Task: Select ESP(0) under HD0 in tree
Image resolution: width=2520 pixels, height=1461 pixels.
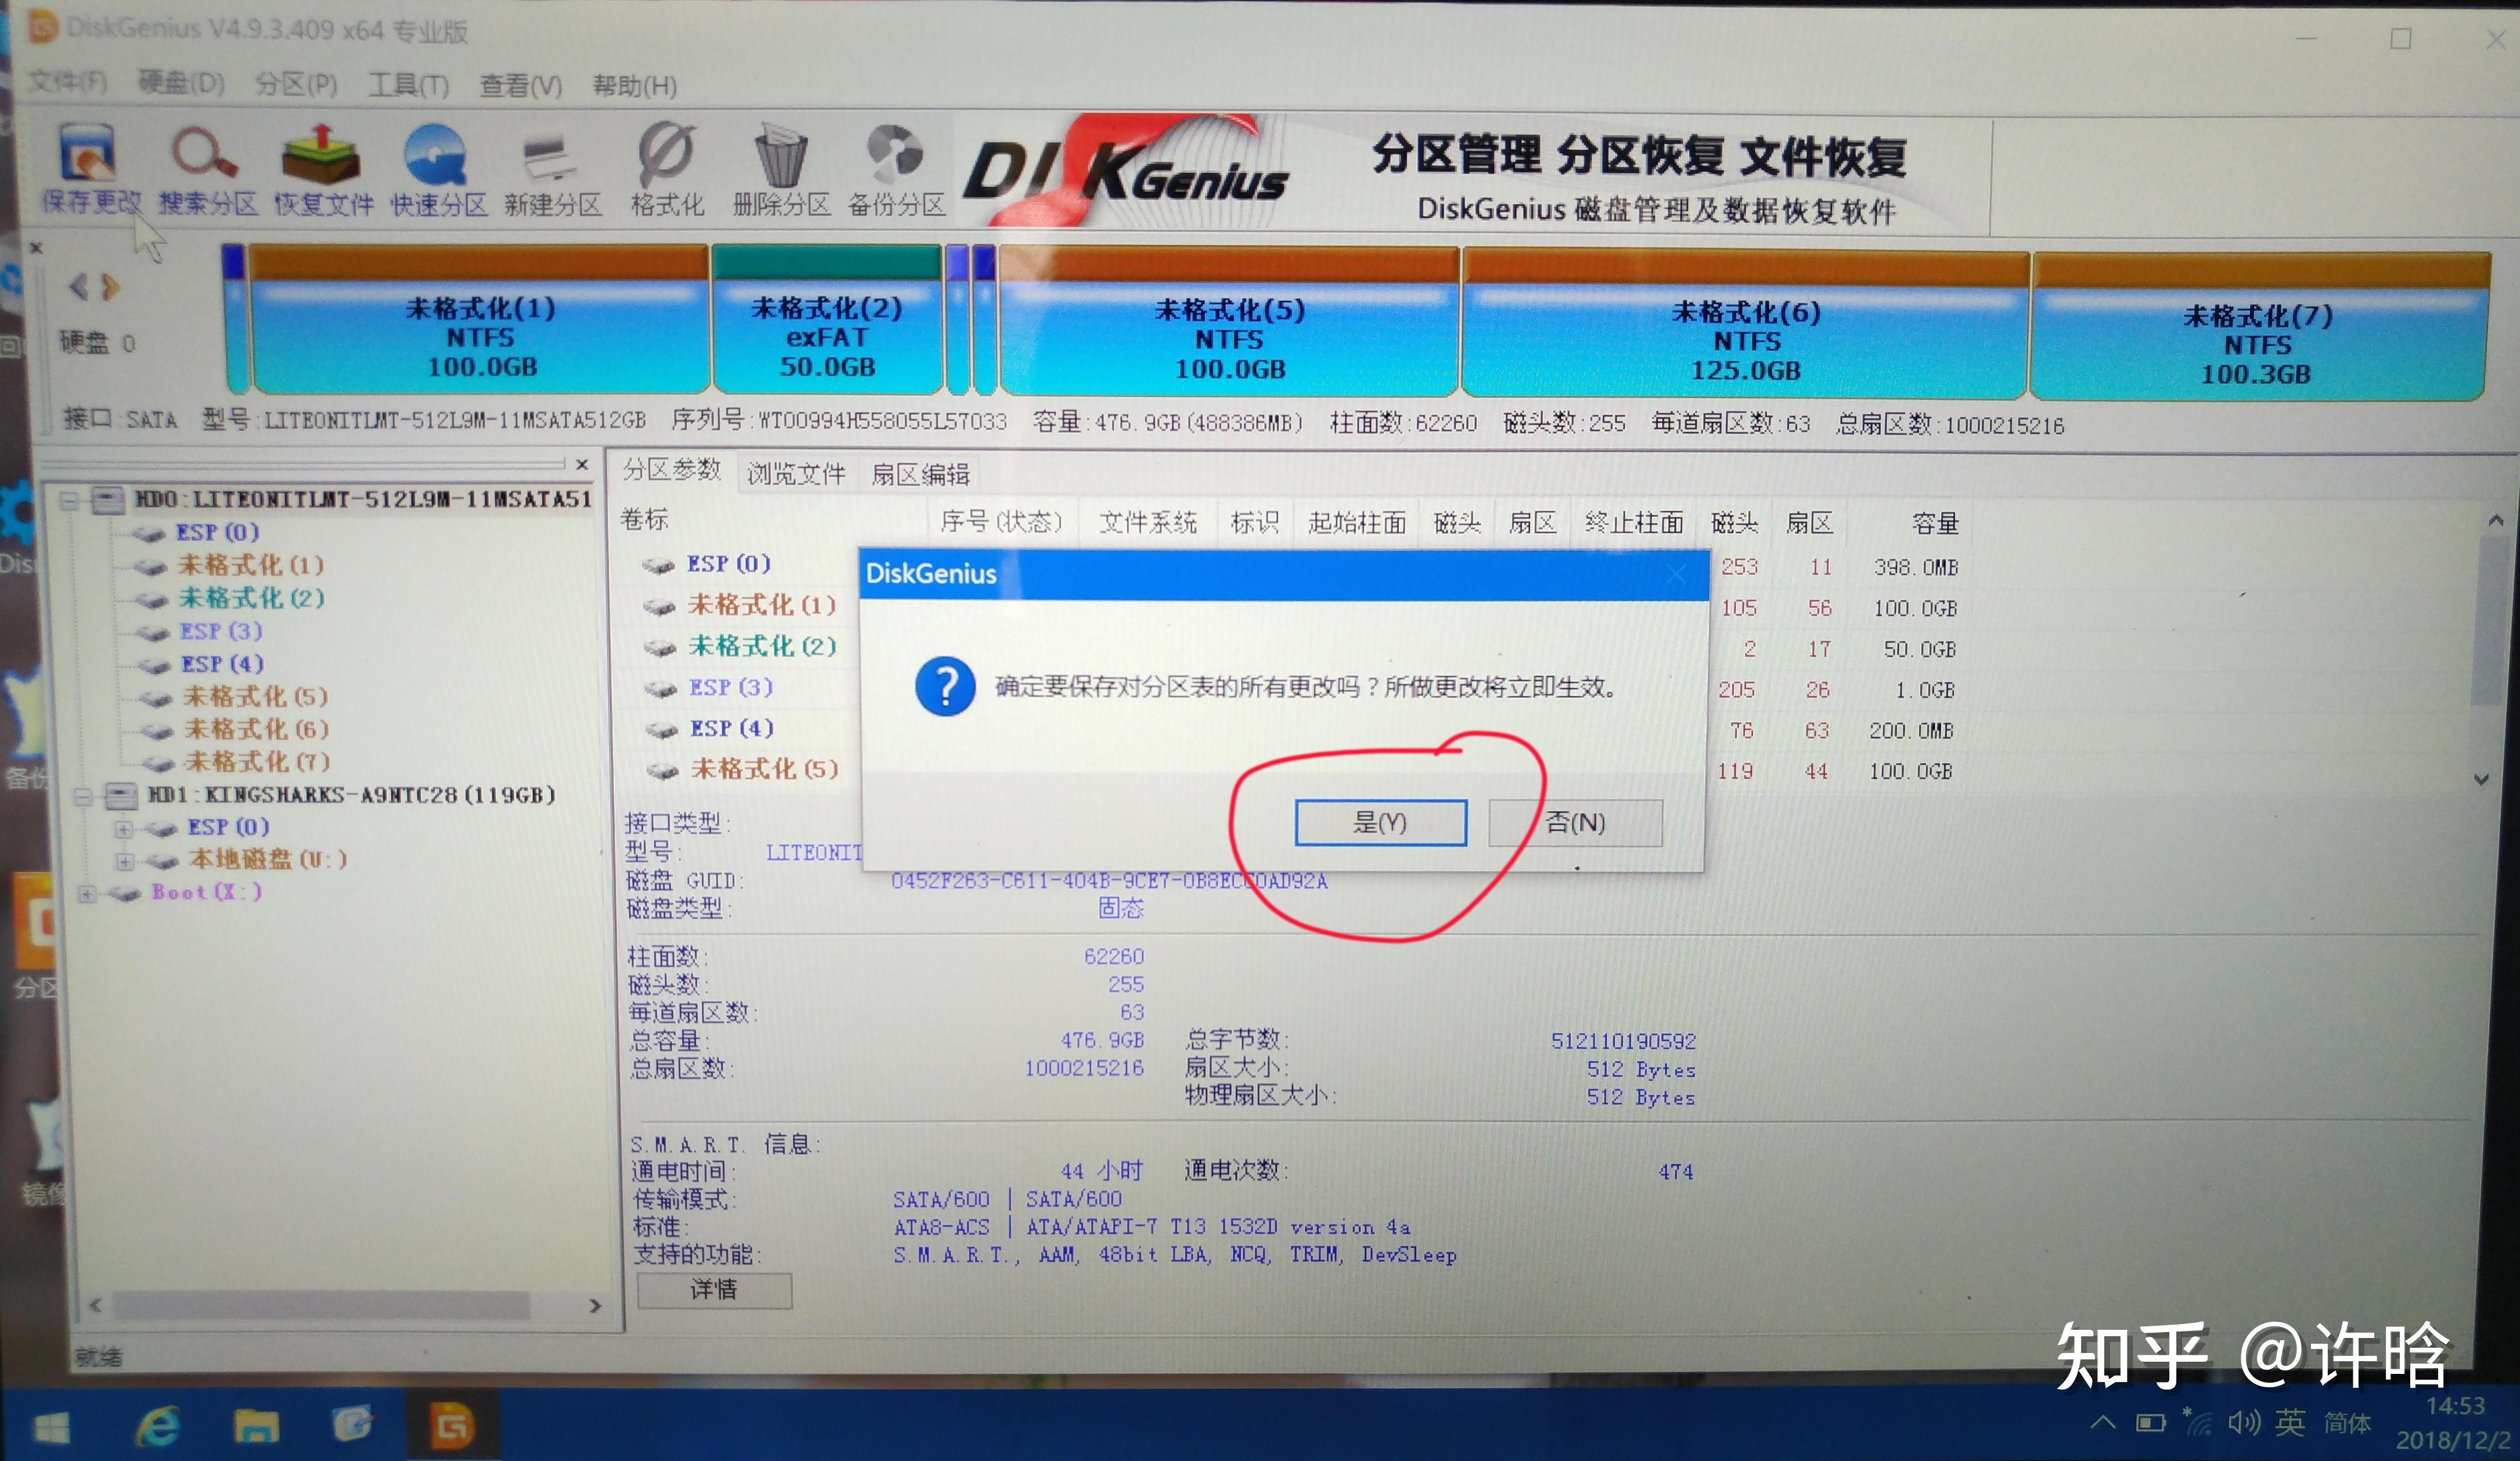Action: (x=217, y=532)
